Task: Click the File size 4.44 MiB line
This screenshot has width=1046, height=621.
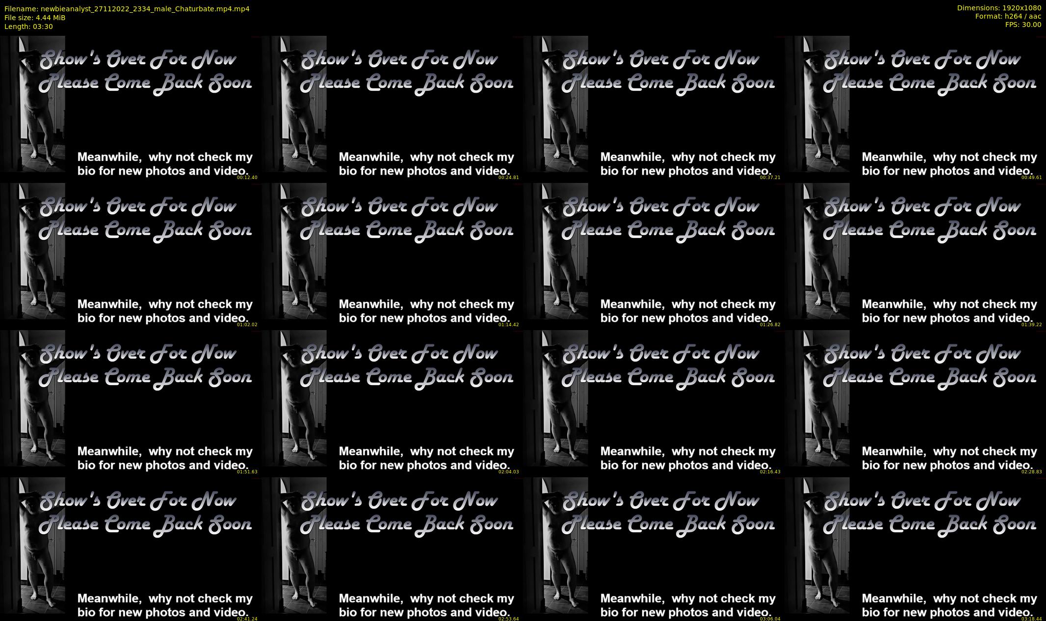Action: coord(35,18)
